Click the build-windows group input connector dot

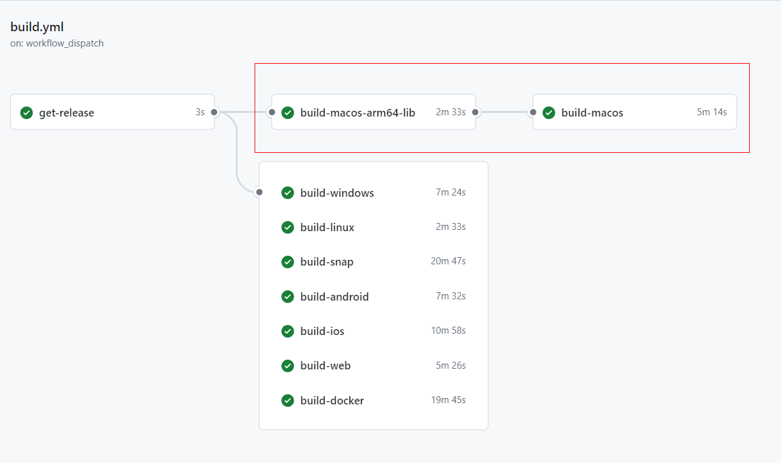pos(259,192)
